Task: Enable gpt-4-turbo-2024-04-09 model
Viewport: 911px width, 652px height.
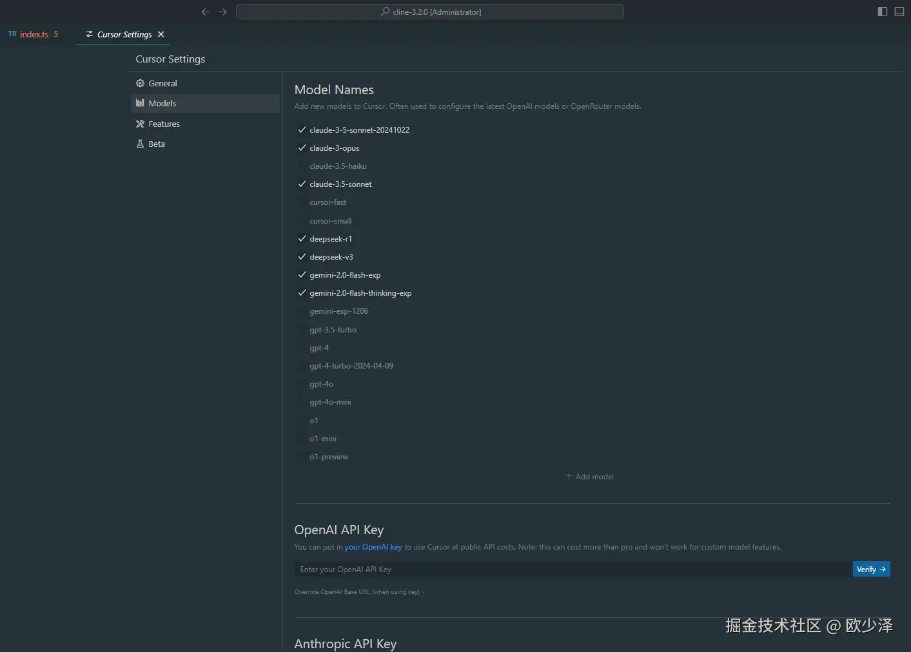Action: click(302, 365)
